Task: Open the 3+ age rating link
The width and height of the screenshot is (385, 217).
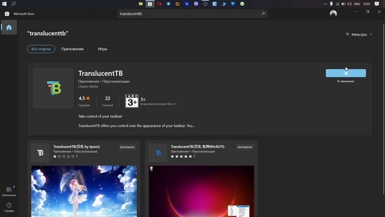Action: pyautogui.click(x=143, y=99)
